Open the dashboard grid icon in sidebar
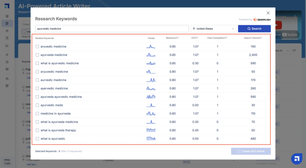Screen dimensions: 306x168 pos(7,16)
